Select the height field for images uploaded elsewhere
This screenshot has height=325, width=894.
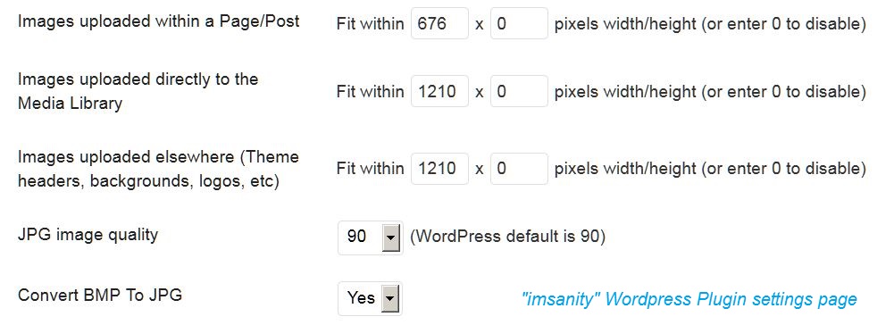click(x=519, y=169)
